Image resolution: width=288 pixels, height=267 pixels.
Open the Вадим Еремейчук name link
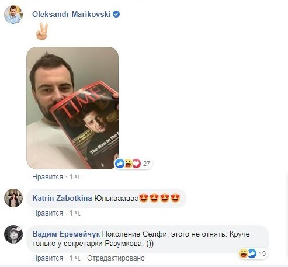66,234
